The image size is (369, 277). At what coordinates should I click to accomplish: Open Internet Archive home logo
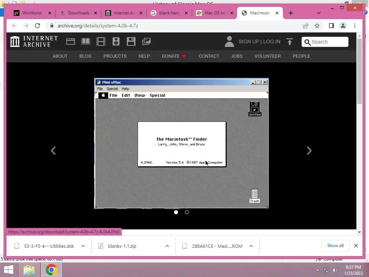click(x=34, y=41)
